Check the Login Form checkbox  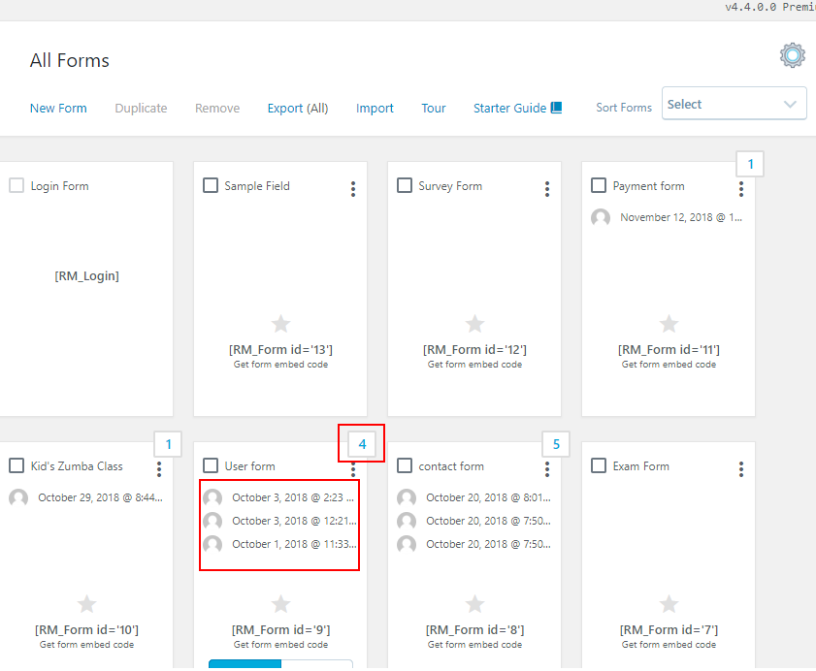(x=16, y=185)
